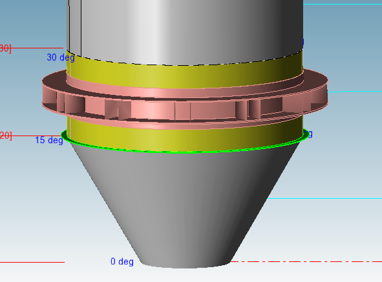Click the '0 deg' angle label

click(122, 261)
